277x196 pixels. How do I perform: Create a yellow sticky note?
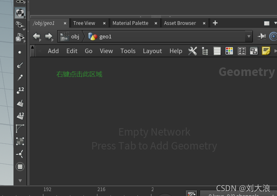click(266, 51)
